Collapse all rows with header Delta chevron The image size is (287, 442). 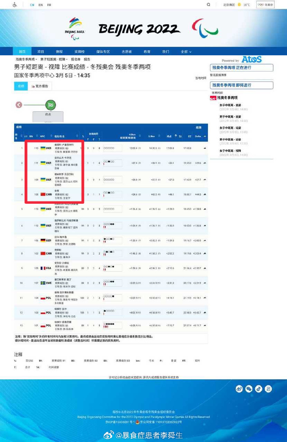coord(205,136)
